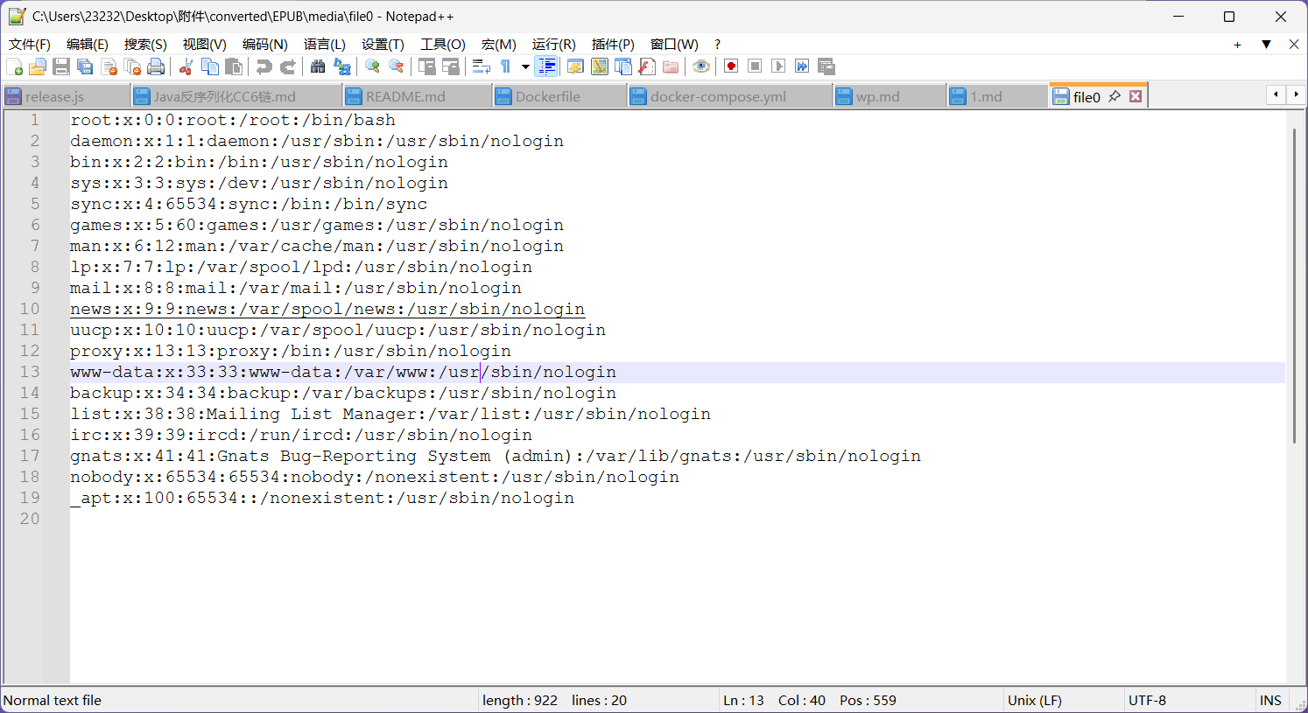1308x713 pixels.
Task: Toggle word wrap in the toolbar
Action: 481,66
